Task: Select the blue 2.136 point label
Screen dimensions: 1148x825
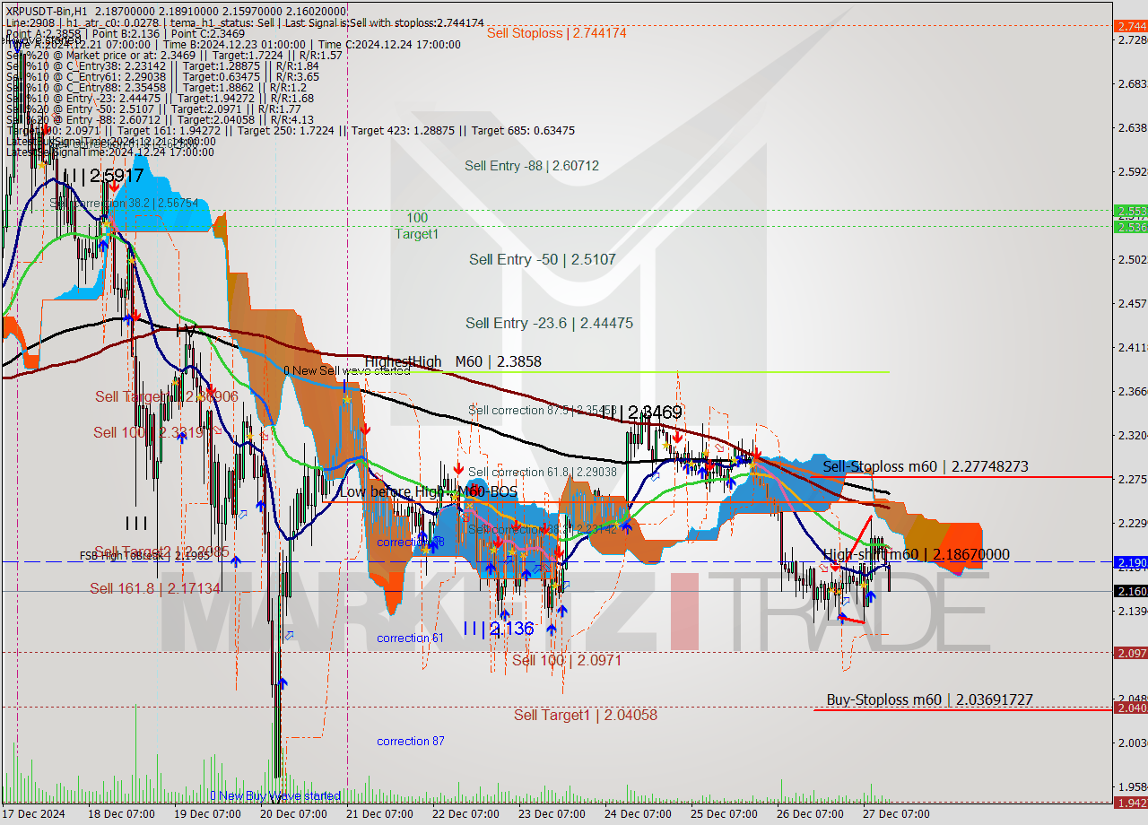Action: (x=499, y=629)
